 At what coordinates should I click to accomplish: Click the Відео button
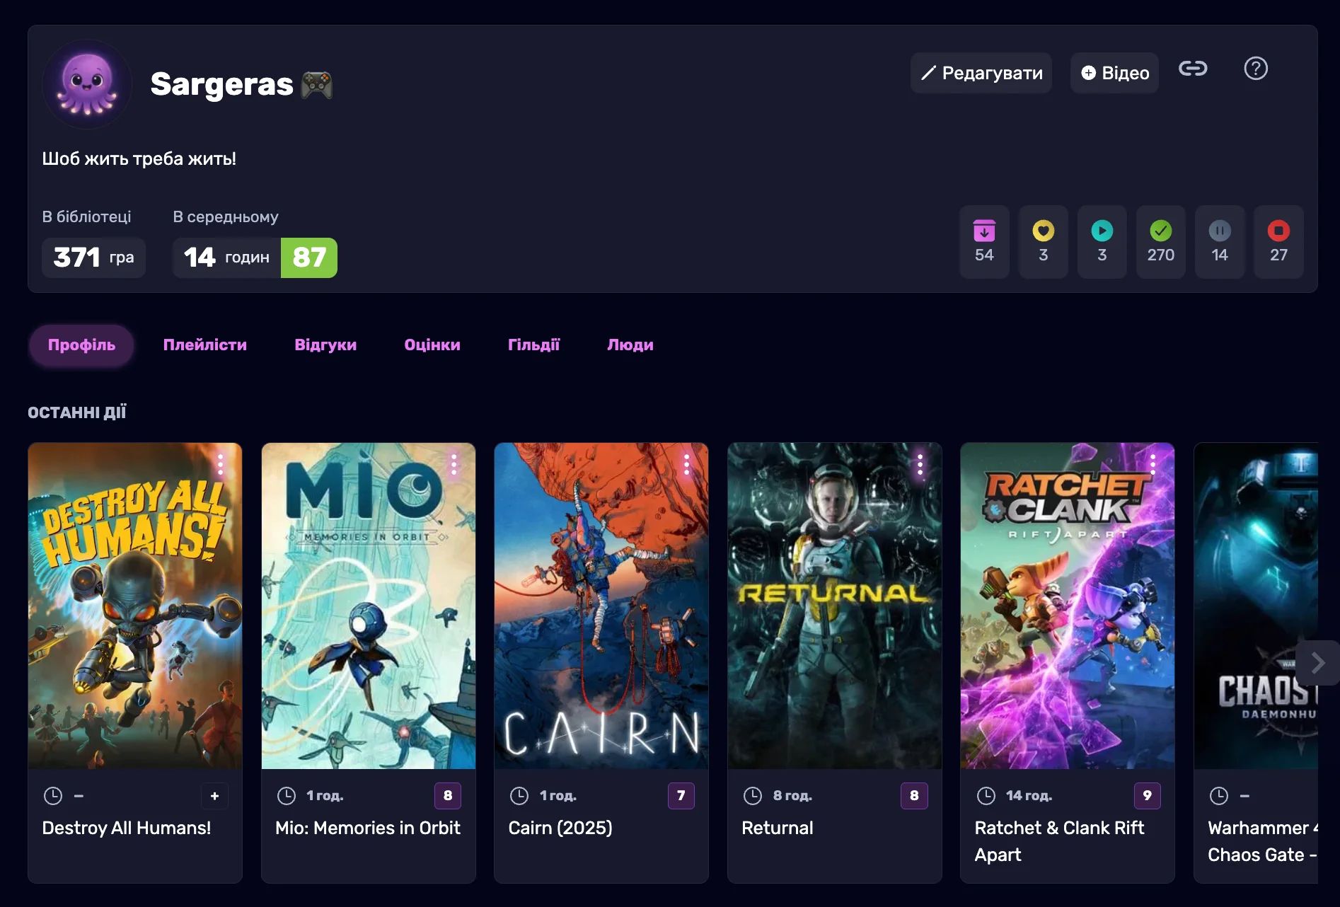click(x=1114, y=73)
